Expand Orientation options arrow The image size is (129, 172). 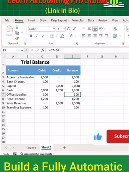[x=104, y=29]
